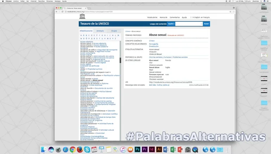Open iBooks from the dock
The image size is (271, 154).
point(130,149)
